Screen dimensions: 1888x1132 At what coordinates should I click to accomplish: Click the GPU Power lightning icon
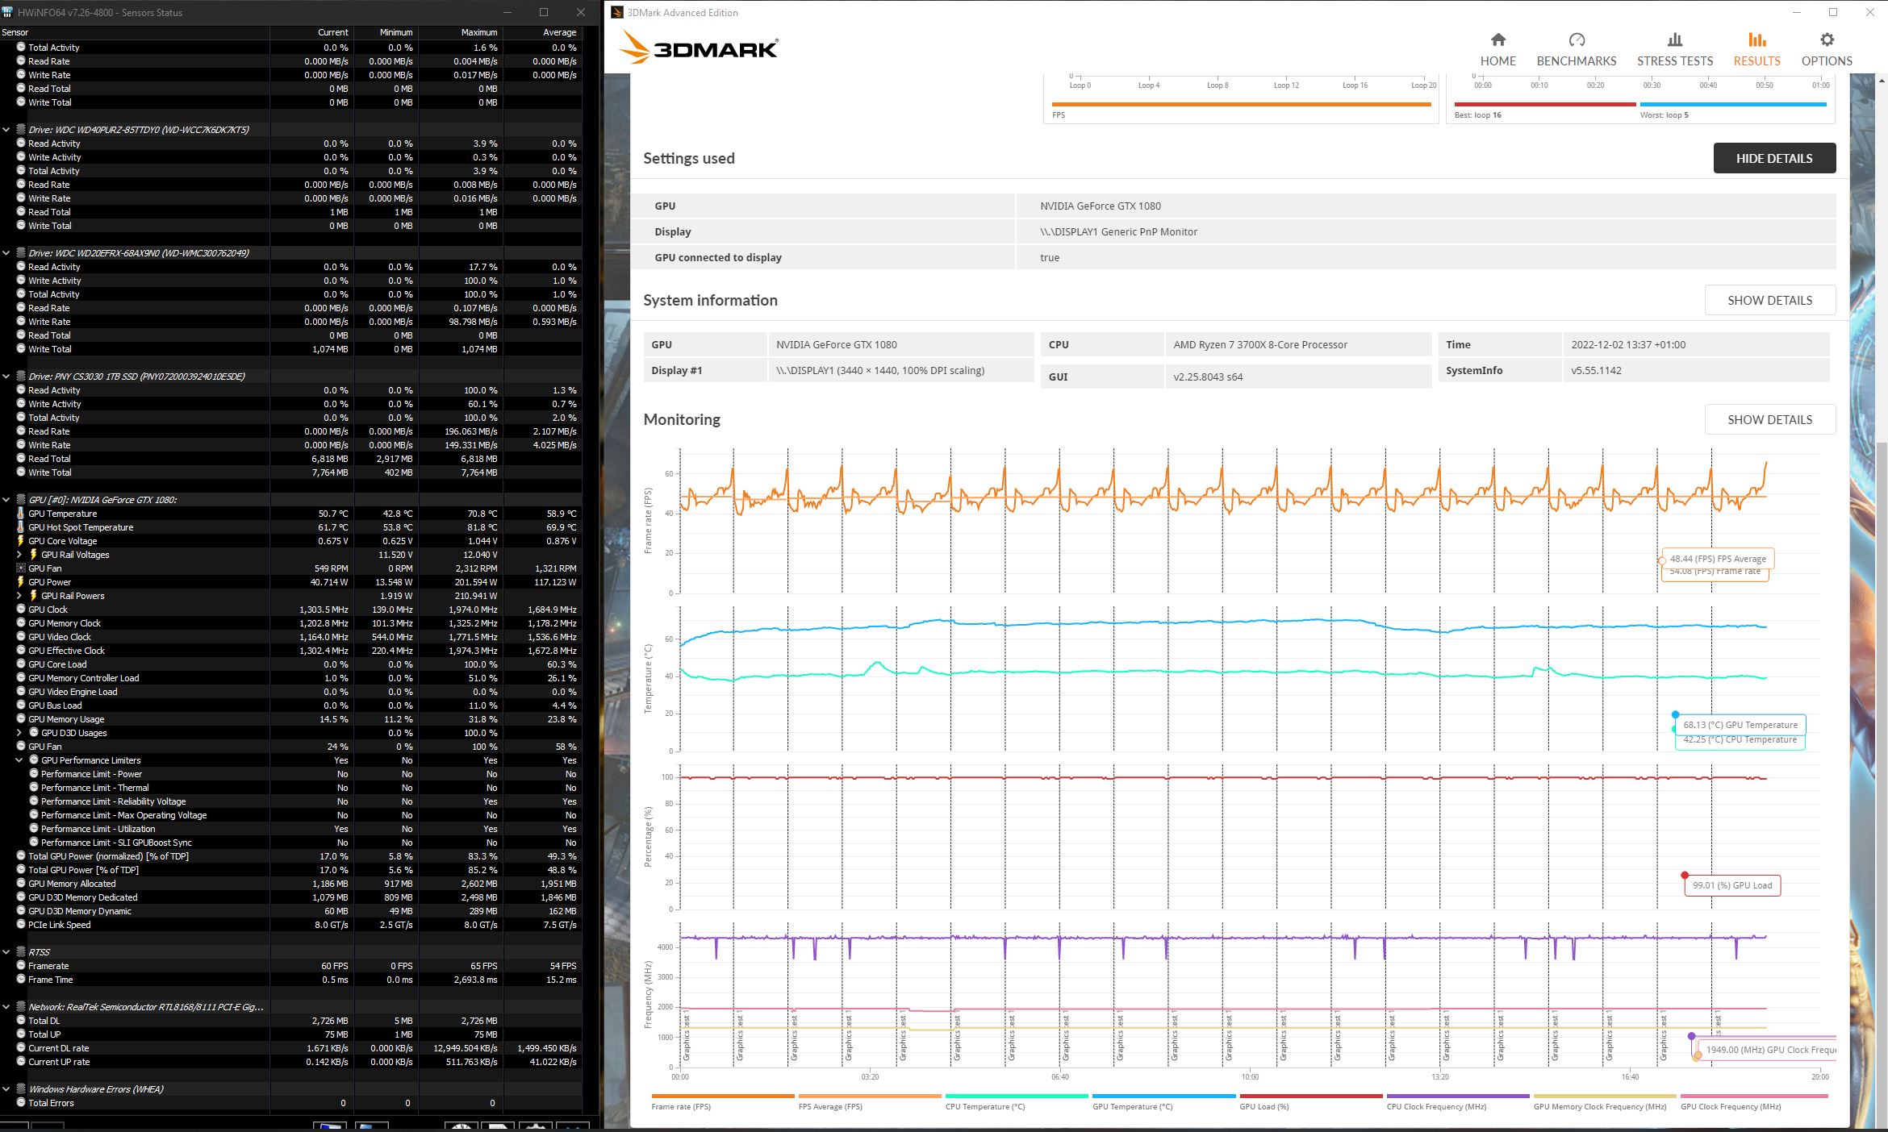click(x=21, y=582)
